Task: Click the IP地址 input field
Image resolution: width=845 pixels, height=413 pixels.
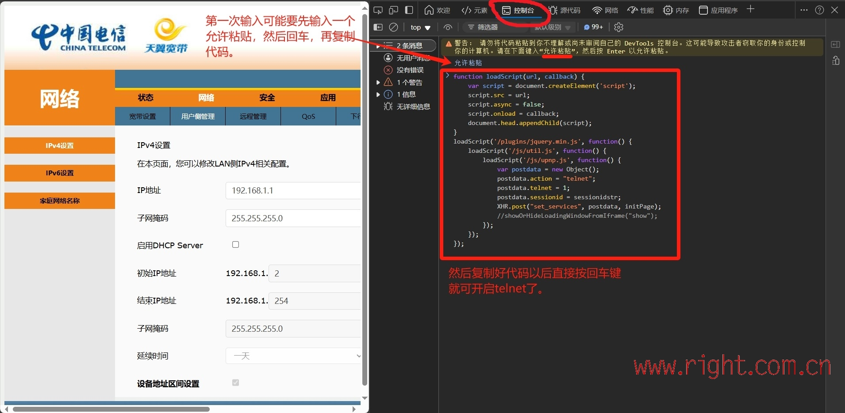Action: pyautogui.click(x=293, y=190)
